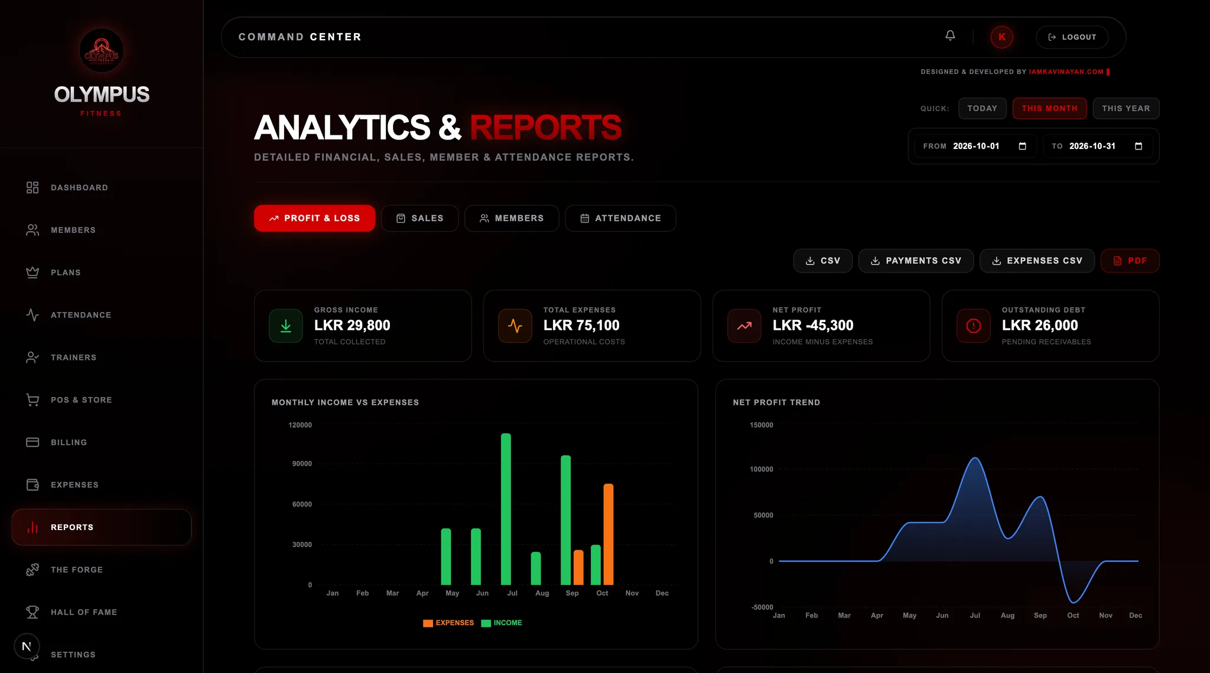The image size is (1210, 673).
Task: Export the report as PDF
Action: (1130, 261)
